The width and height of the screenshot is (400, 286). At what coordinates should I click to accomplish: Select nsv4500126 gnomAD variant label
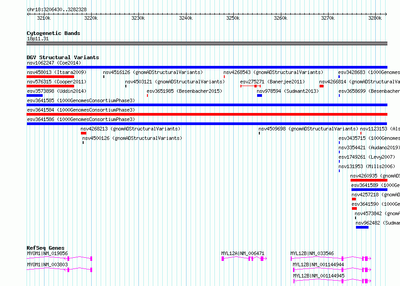pyautogui.click(x=132, y=138)
